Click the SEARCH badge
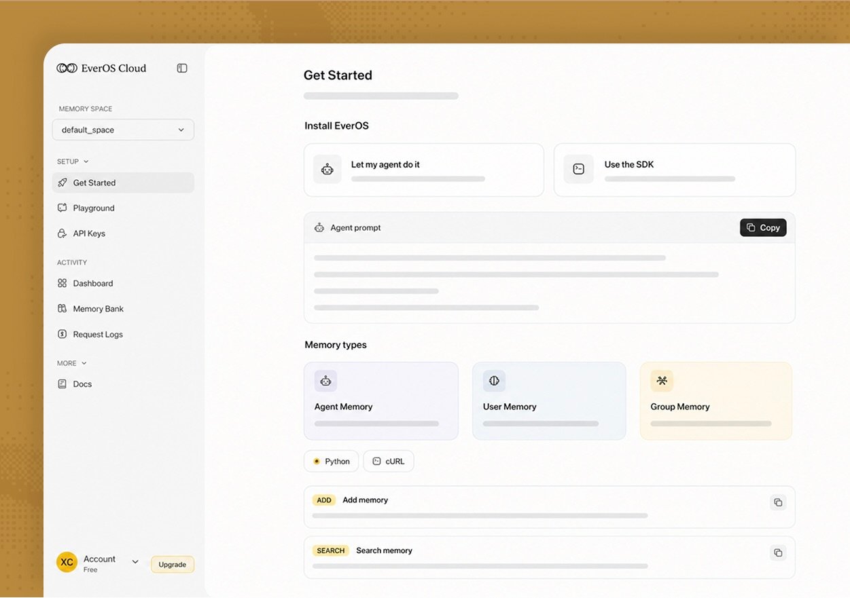Viewport: 850px width, 598px height. 331,550
